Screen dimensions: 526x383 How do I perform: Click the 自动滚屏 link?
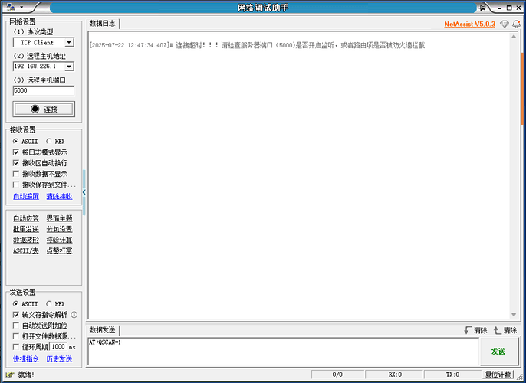26,196
